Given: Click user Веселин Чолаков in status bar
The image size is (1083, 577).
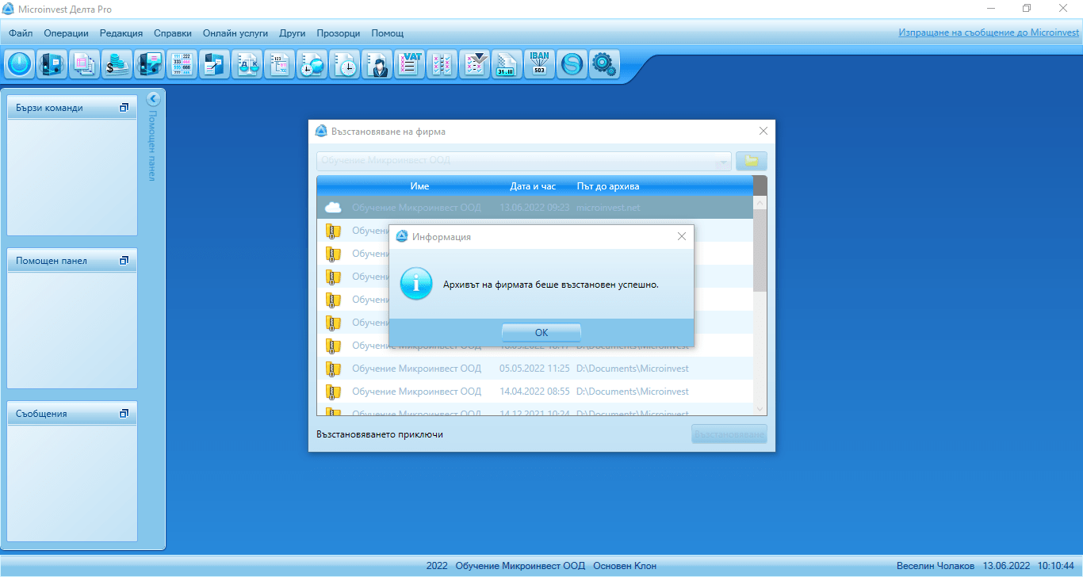Looking at the screenshot, I should click(x=936, y=566).
